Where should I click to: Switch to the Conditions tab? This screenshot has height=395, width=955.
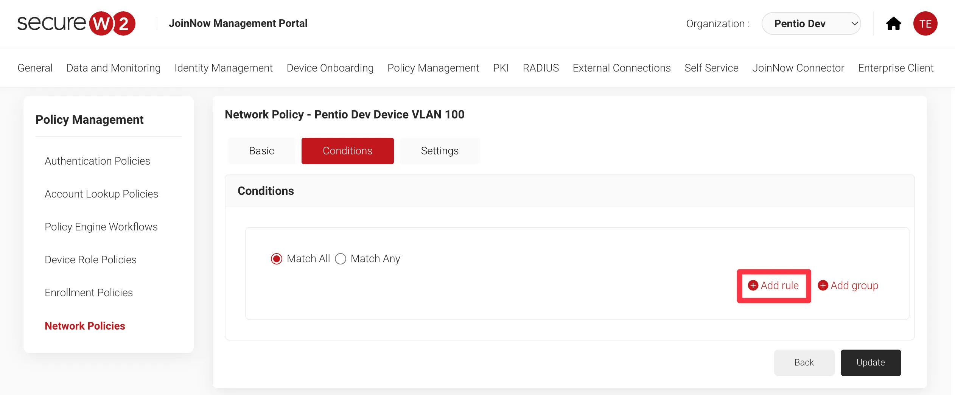click(347, 151)
